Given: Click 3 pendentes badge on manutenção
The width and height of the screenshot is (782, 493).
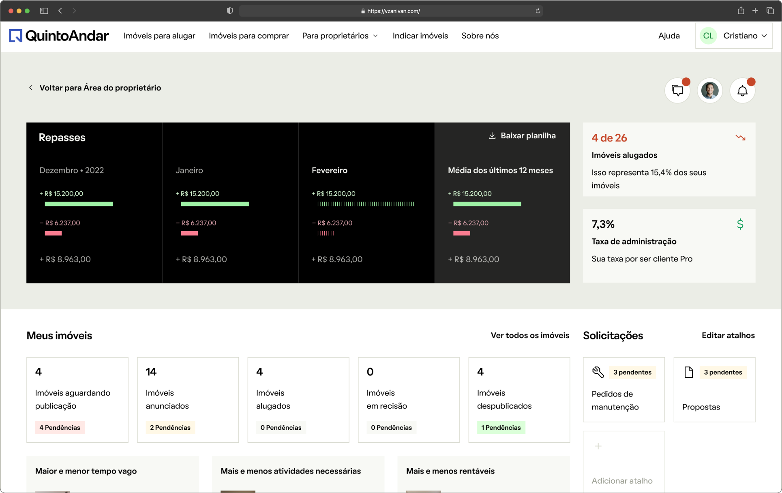Looking at the screenshot, I should coord(632,372).
